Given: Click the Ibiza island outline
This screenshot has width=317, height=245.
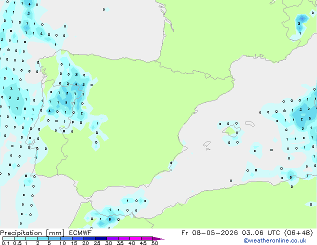Looking at the screenshot, I should click(x=207, y=143).
